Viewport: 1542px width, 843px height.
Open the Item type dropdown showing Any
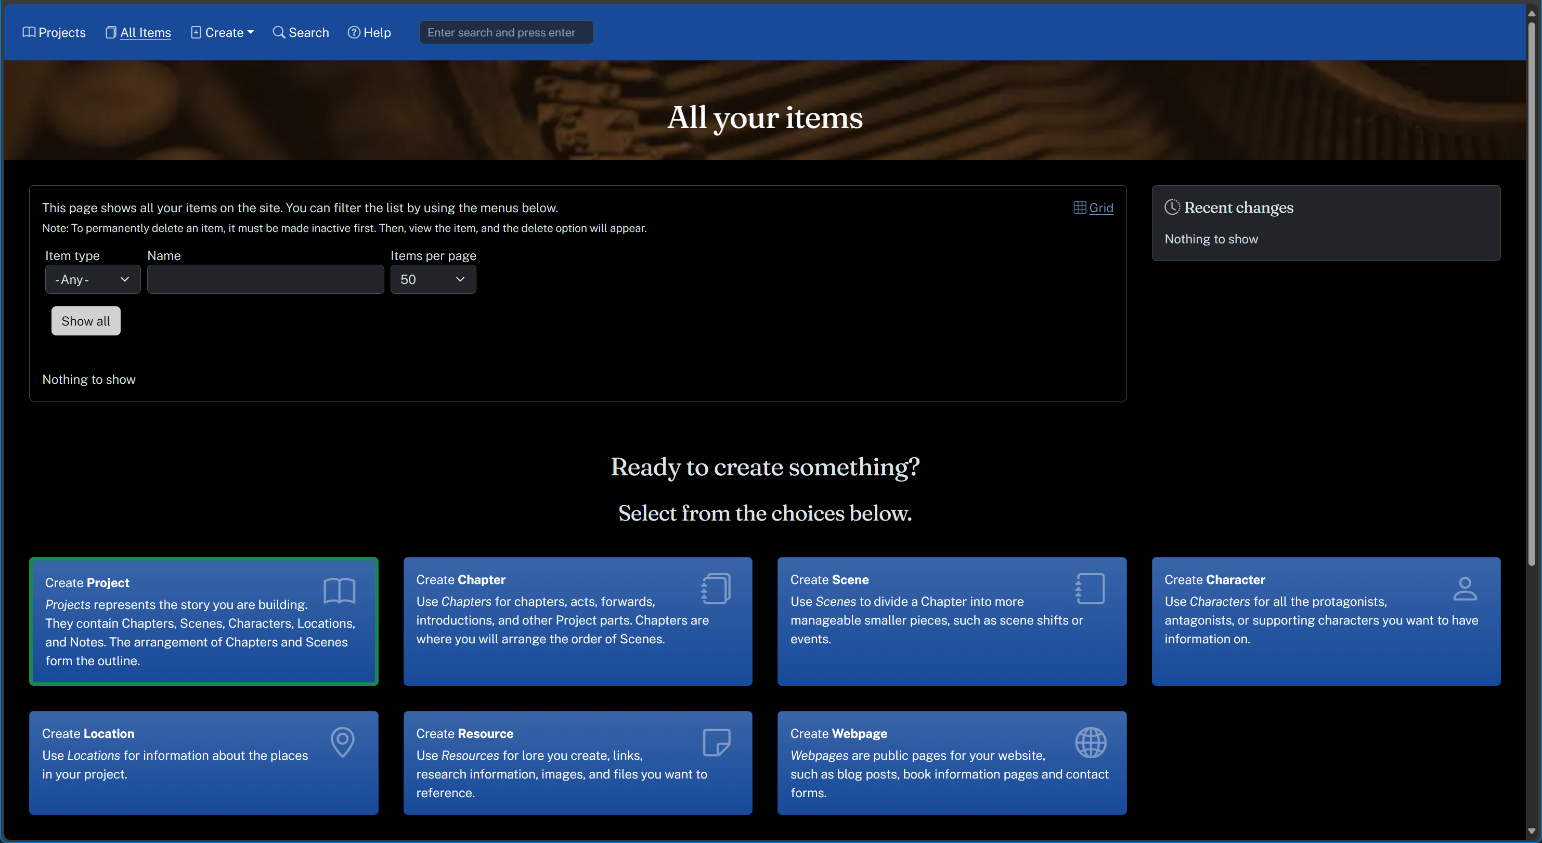(93, 280)
